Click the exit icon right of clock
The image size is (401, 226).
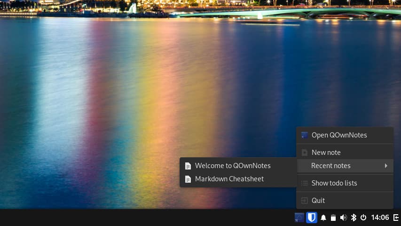click(x=396, y=218)
